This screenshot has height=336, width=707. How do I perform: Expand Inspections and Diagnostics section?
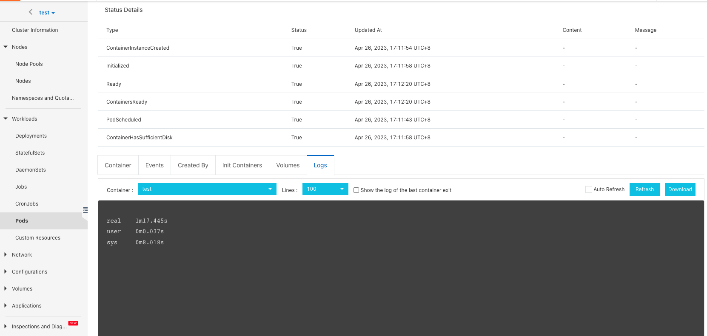point(6,327)
